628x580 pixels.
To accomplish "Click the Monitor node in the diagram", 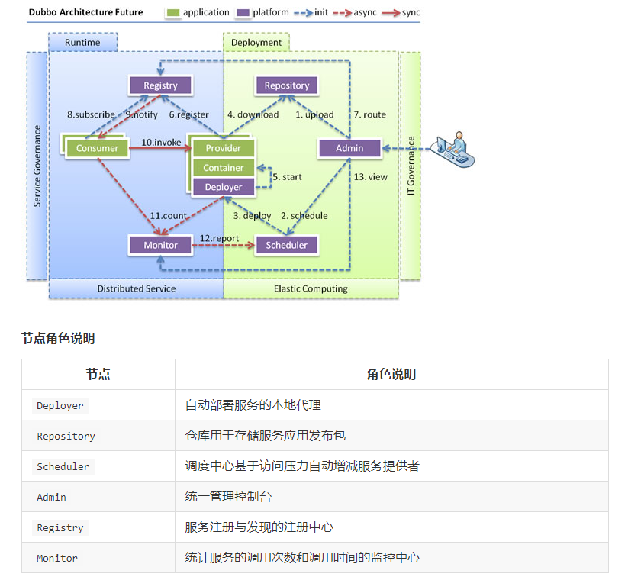I will coord(160,245).
